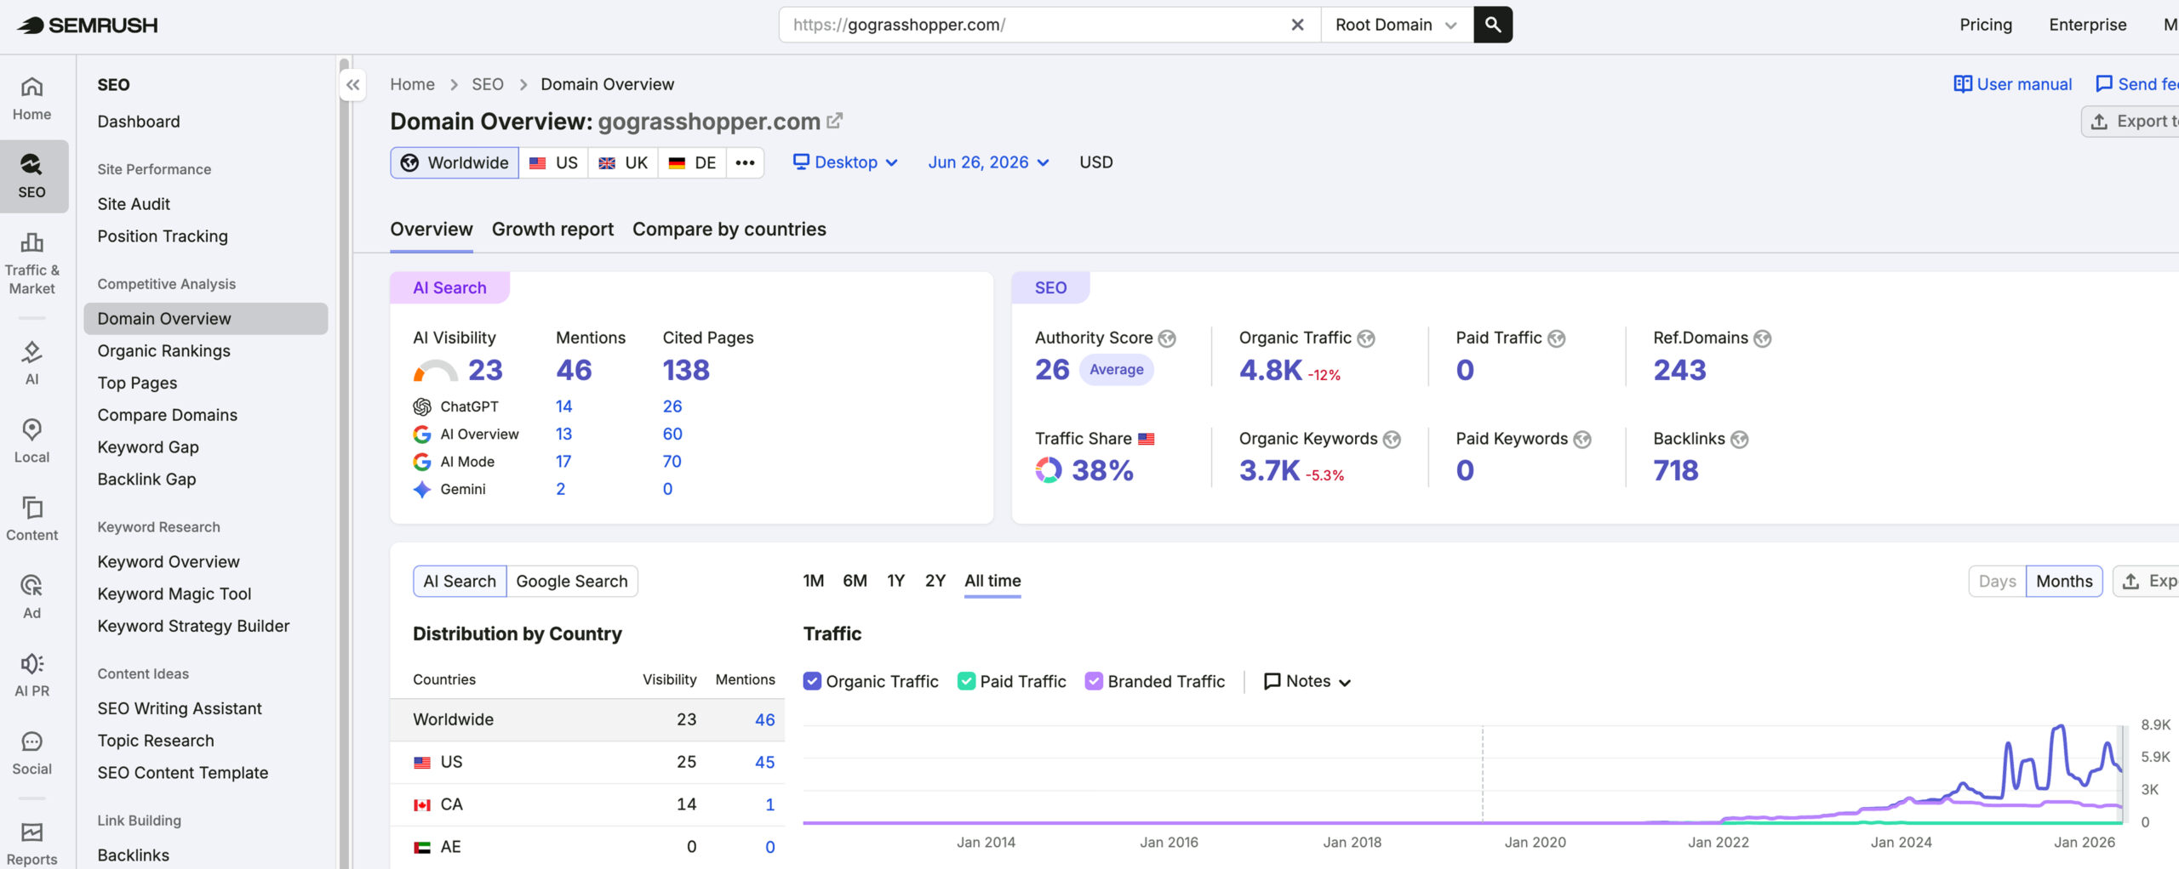Show more country options (ellipsis)
Screen dimensions: 2179x869
click(x=745, y=162)
